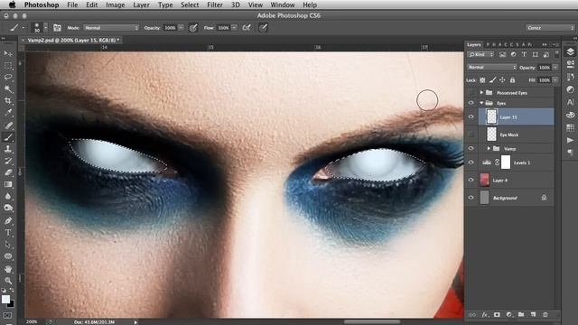Open the File menu
578x325 pixels.
[72, 5]
